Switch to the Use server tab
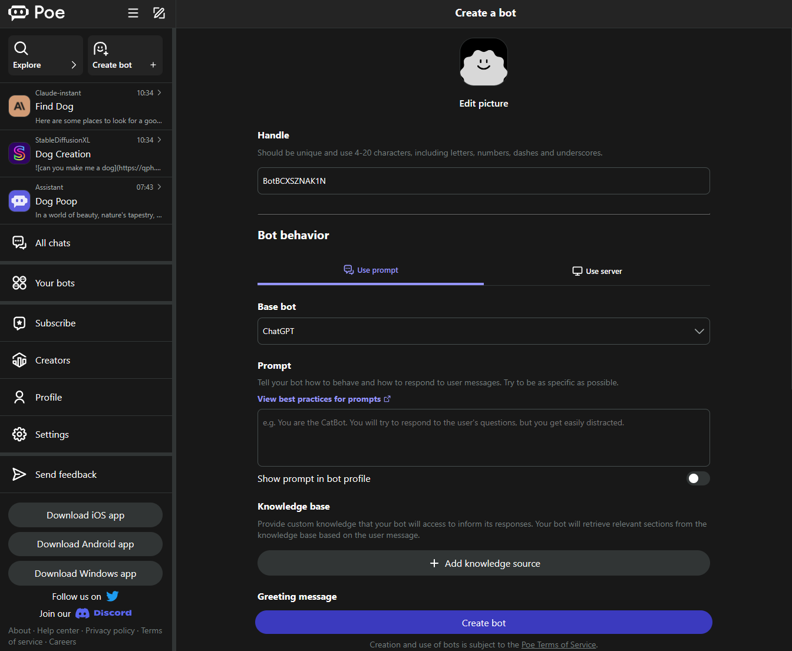The image size is (792, 651). click(x=597, y=271)
